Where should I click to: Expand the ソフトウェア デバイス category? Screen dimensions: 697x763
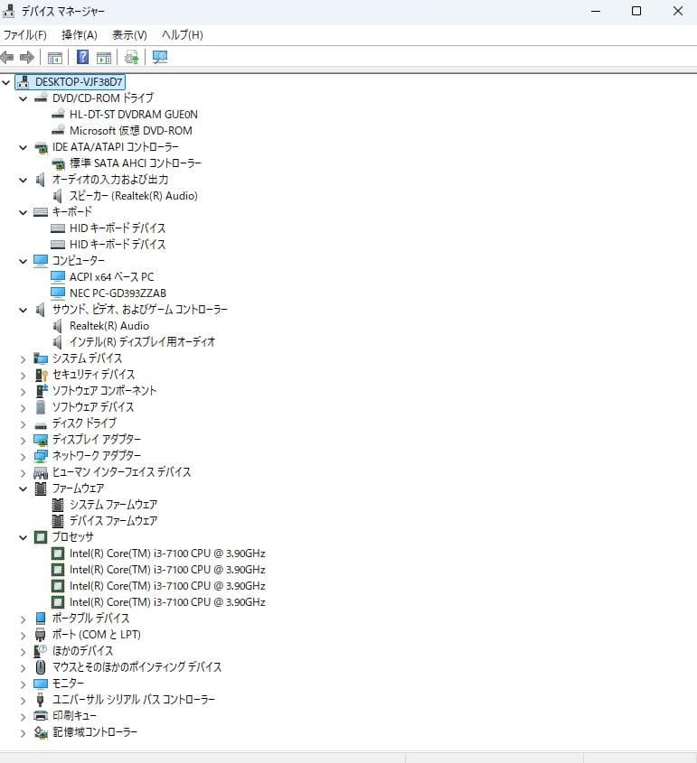click(23, 408)
